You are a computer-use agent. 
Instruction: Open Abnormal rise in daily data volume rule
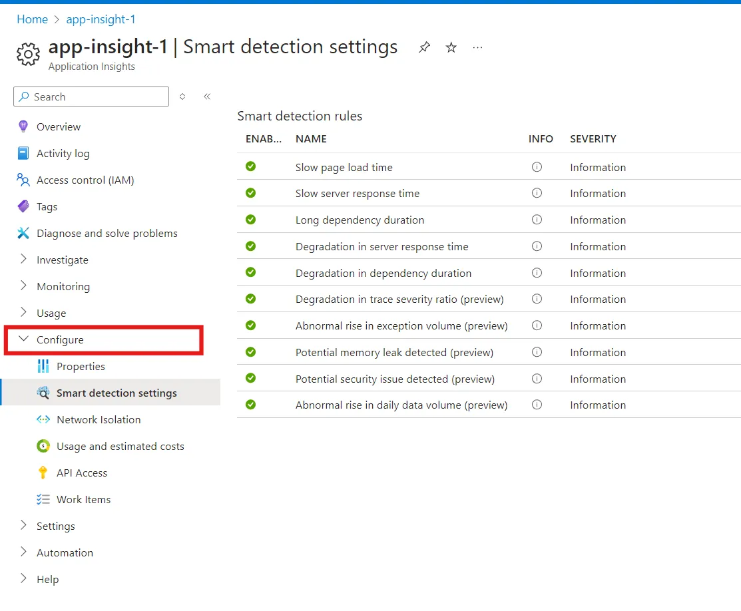[401, 405]
